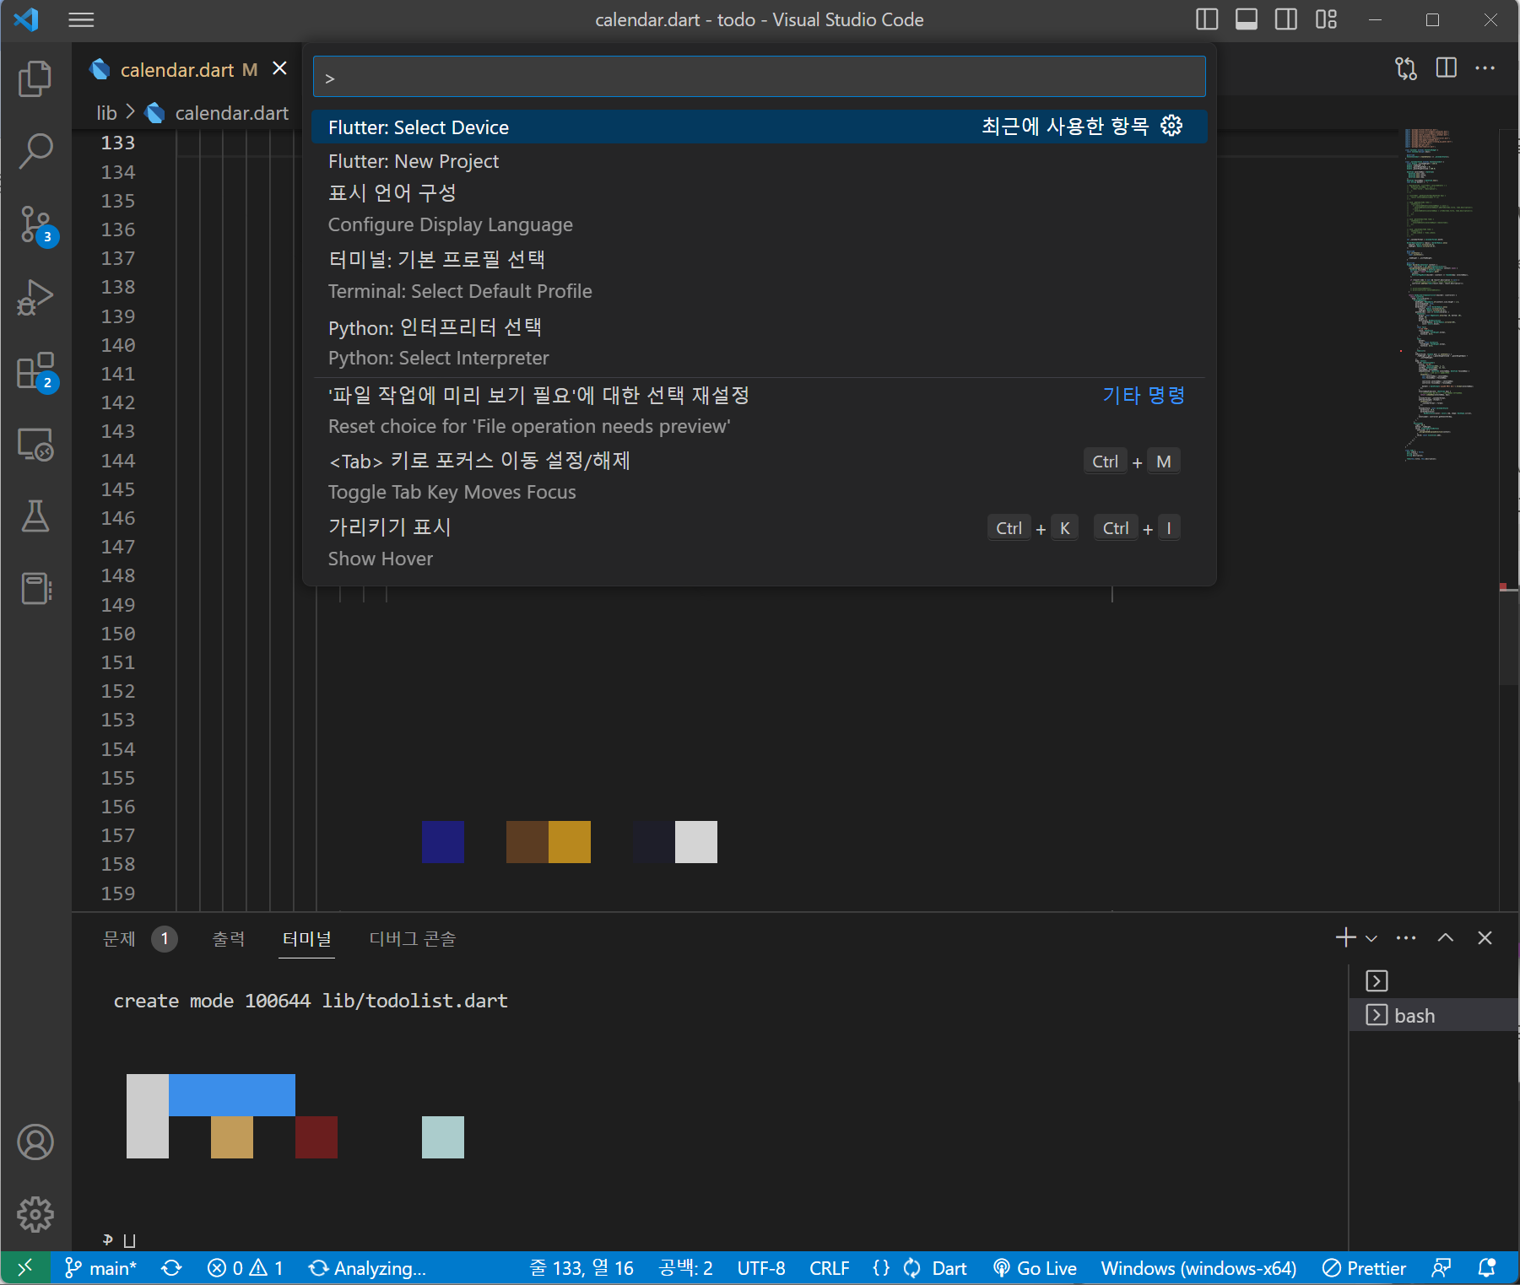Image resolution: width=1520 pixels, height=1285 pixels.
Task: Create a new terminal with plus button
Action: point(1345,937)
